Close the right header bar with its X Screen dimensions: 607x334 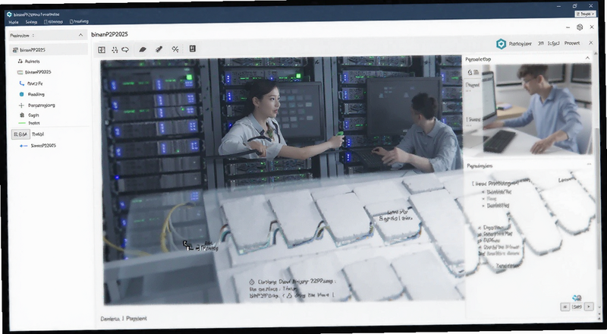(x=591, y=43)
